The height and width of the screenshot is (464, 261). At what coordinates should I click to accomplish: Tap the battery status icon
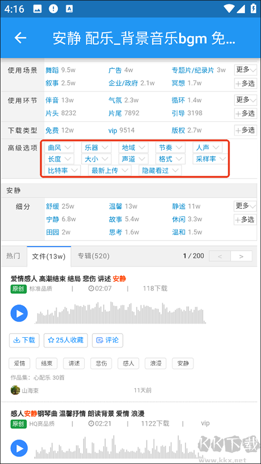pyautogui.click(x=253, y=9)
